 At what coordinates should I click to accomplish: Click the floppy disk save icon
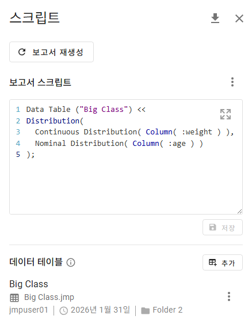tap(212, 227)
